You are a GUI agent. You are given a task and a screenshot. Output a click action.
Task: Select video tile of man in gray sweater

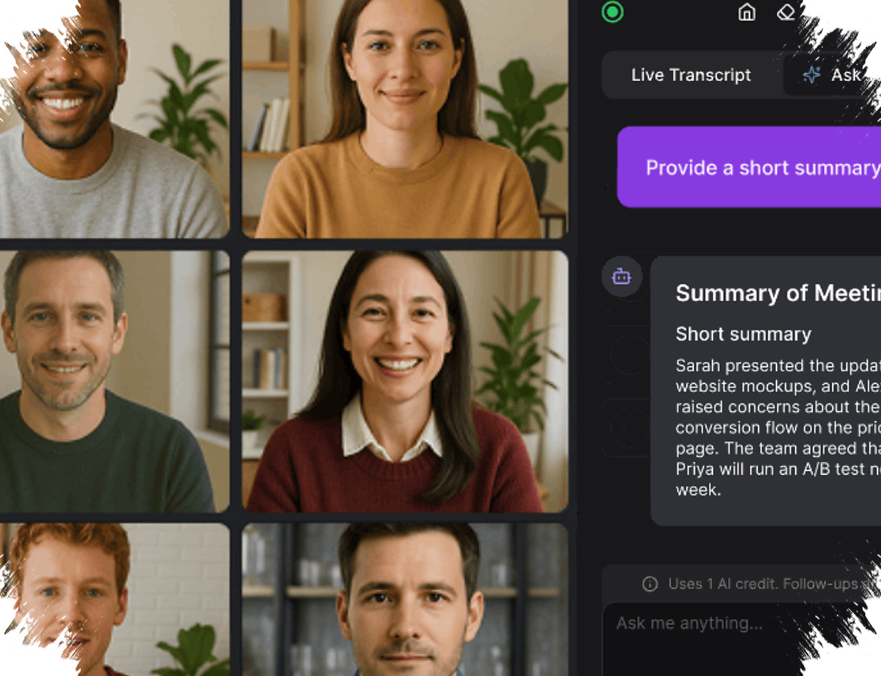click(x=114, y=118)
